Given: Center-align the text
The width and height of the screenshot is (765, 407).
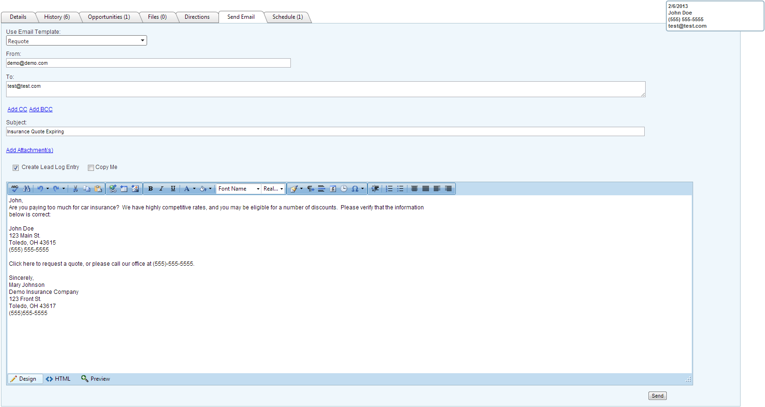Looking at the screenshot, I should (x=414, y=189).
